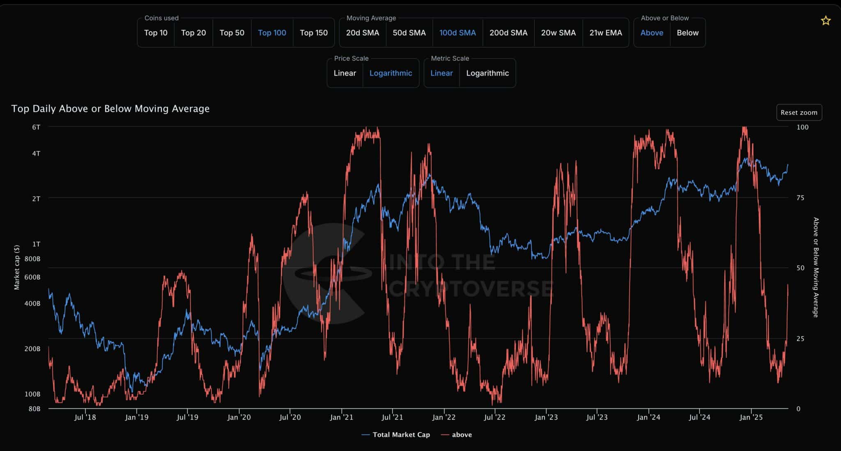Choose the 21w EMA option

(606, 33)
